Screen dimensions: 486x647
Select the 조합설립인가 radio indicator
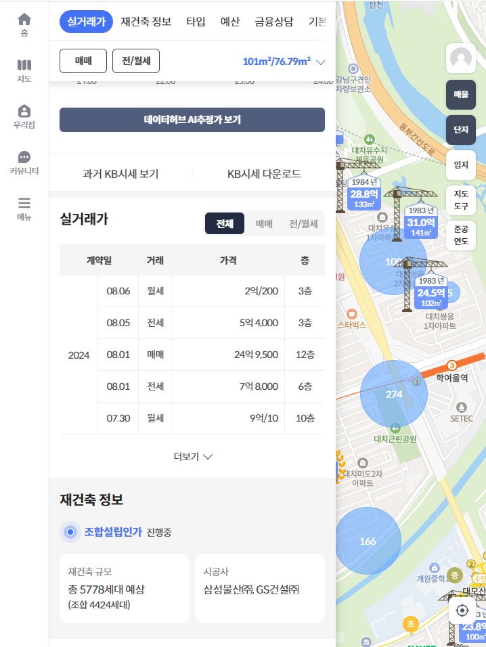(70, 532)
